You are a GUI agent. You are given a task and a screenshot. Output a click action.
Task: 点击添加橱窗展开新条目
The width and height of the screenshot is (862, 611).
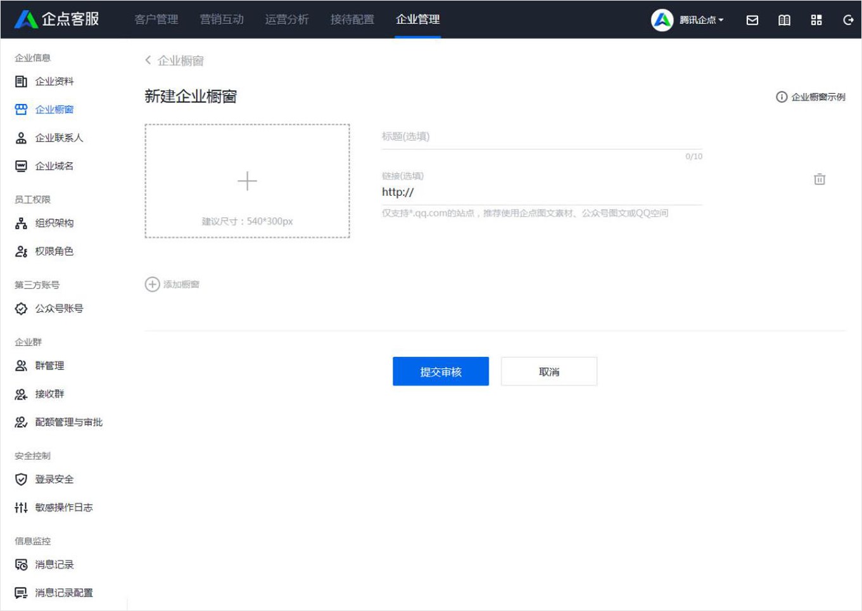point(172,285)
